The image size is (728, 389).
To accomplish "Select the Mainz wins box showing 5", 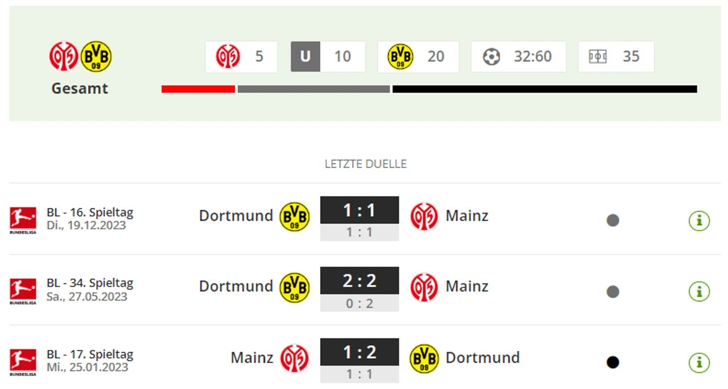I will tap(241, 57).
